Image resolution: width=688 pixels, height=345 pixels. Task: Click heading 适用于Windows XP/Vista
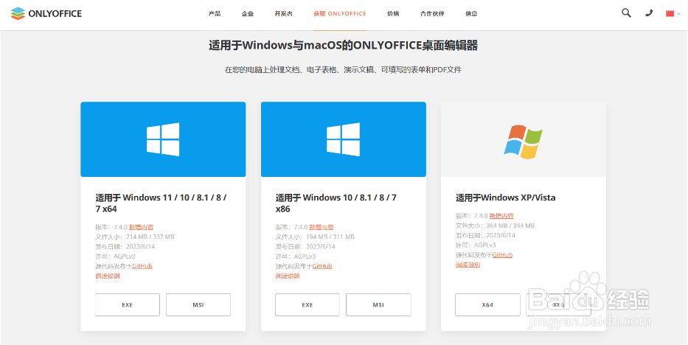(505, 198)
